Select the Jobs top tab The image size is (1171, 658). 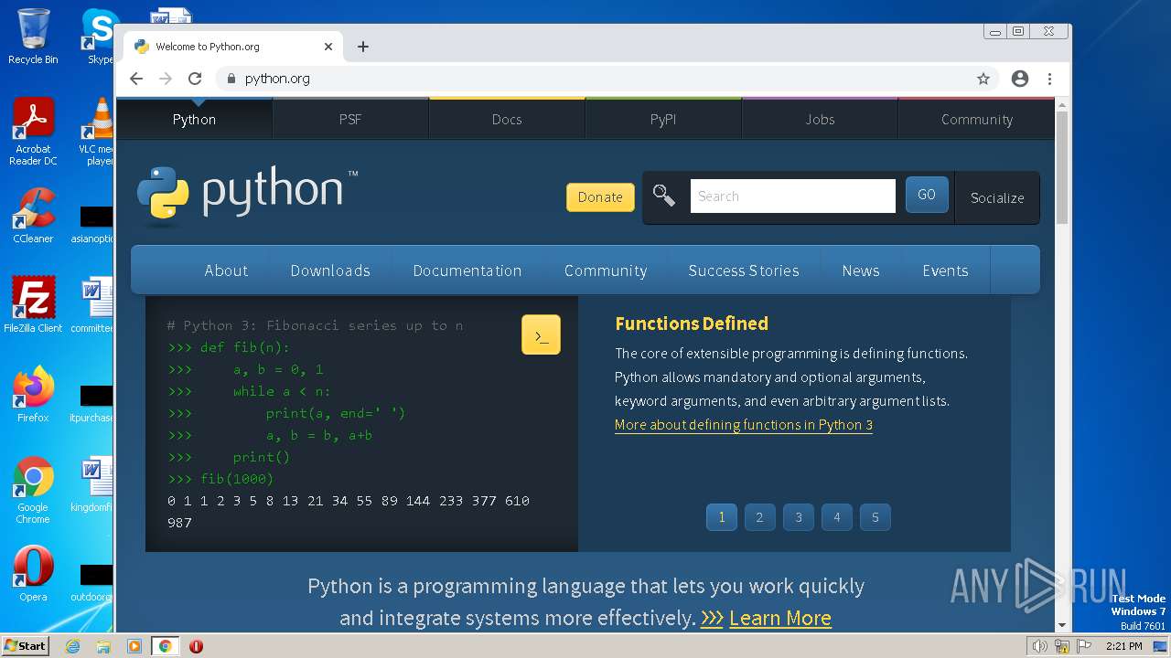click(820, 119)
